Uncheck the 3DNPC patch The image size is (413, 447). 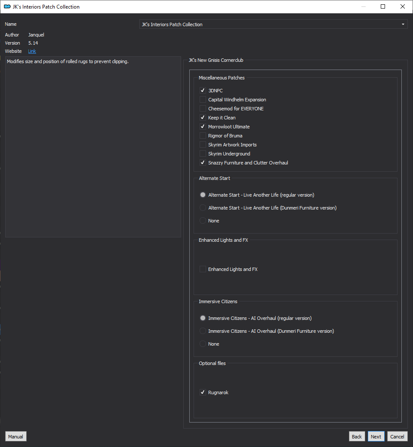click(203, 90)
